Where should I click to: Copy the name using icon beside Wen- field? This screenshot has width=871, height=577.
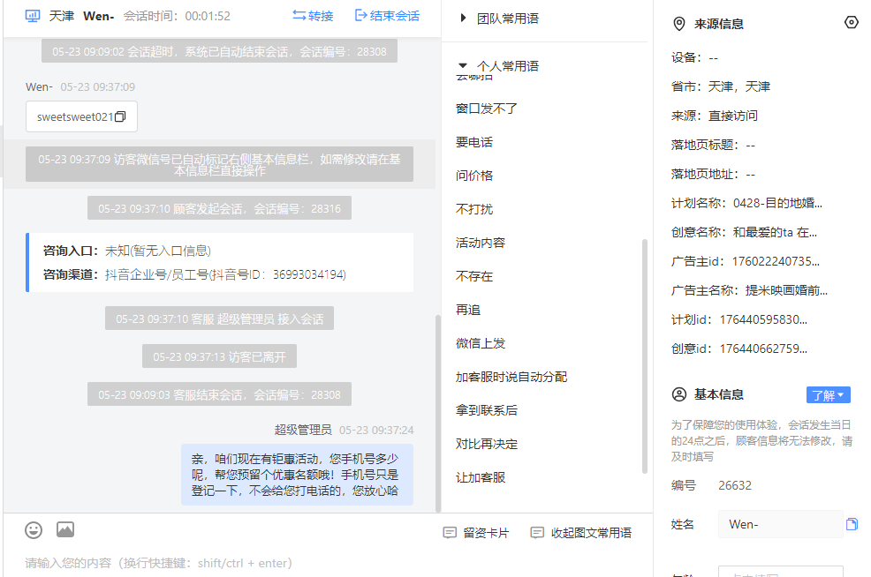coord(852,524)
